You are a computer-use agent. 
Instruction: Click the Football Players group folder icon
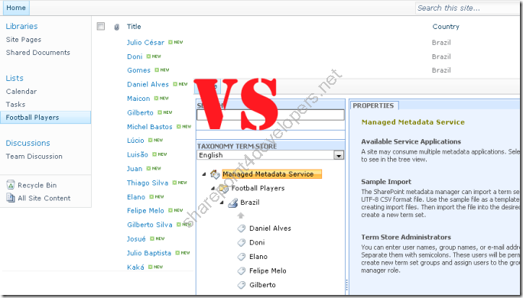pos(223,188)
